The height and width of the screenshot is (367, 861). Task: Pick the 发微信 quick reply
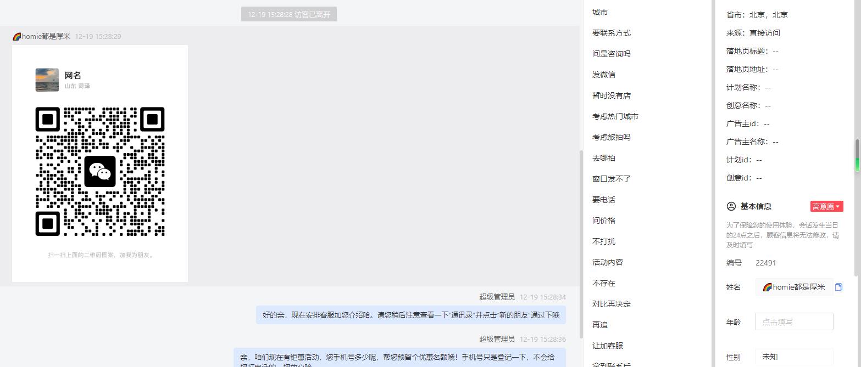point(604,75)
